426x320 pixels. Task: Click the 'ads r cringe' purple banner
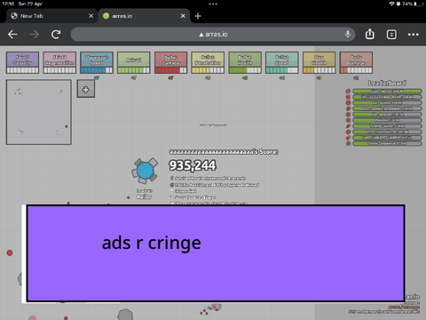[x=216, y=253]
